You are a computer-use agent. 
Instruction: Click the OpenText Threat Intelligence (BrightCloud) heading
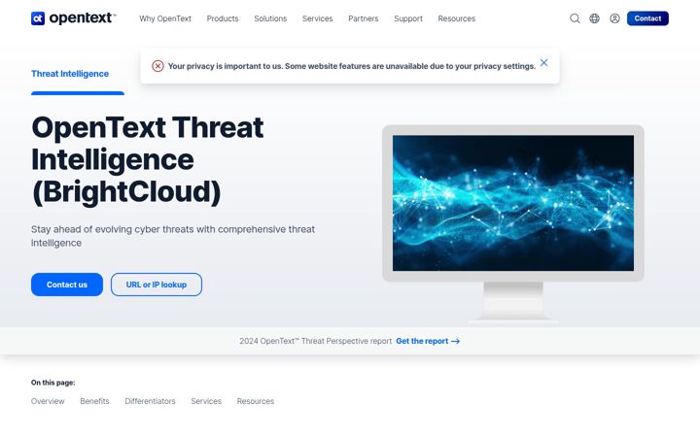(x=148, y=159)
